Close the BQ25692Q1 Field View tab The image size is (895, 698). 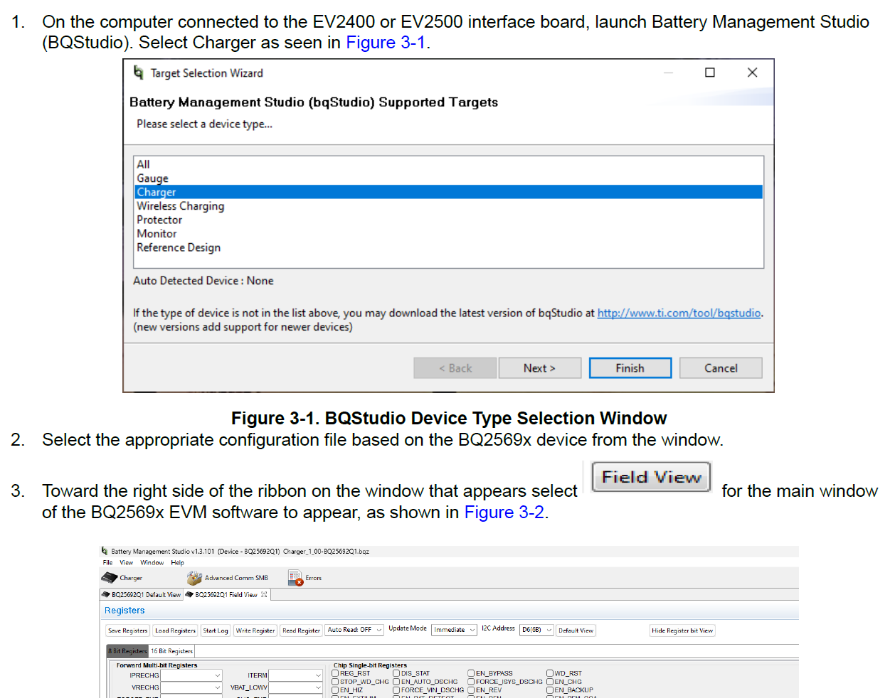(x=264, y=595)
